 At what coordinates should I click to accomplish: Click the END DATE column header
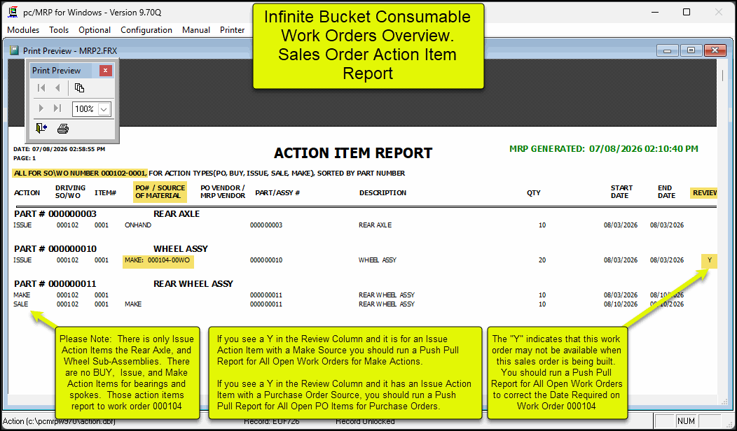[666, 192]
